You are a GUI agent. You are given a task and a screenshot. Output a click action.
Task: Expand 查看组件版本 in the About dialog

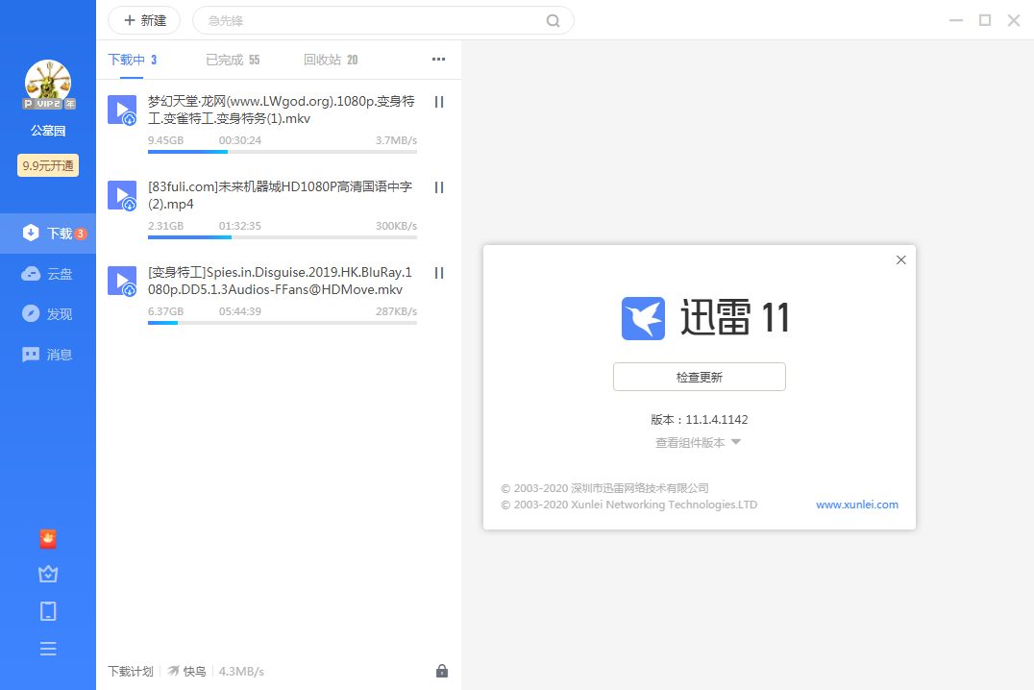[699, 441]
